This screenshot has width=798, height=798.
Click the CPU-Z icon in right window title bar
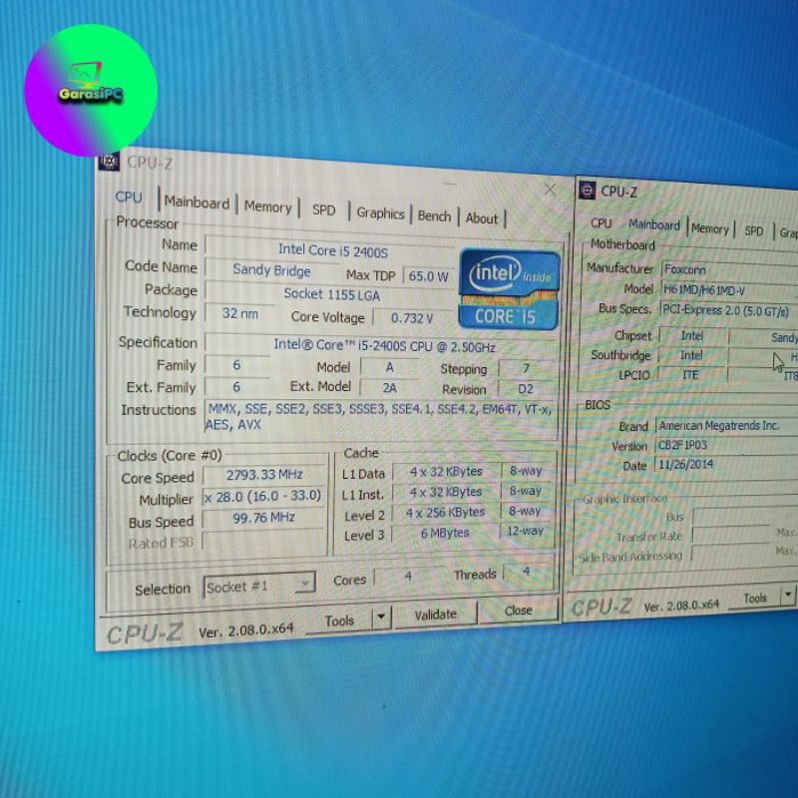[x=588, y=191]
